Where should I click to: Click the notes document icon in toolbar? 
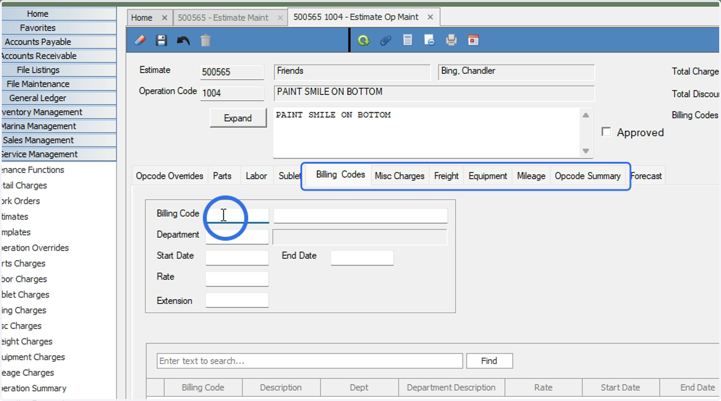click(407, 40)
